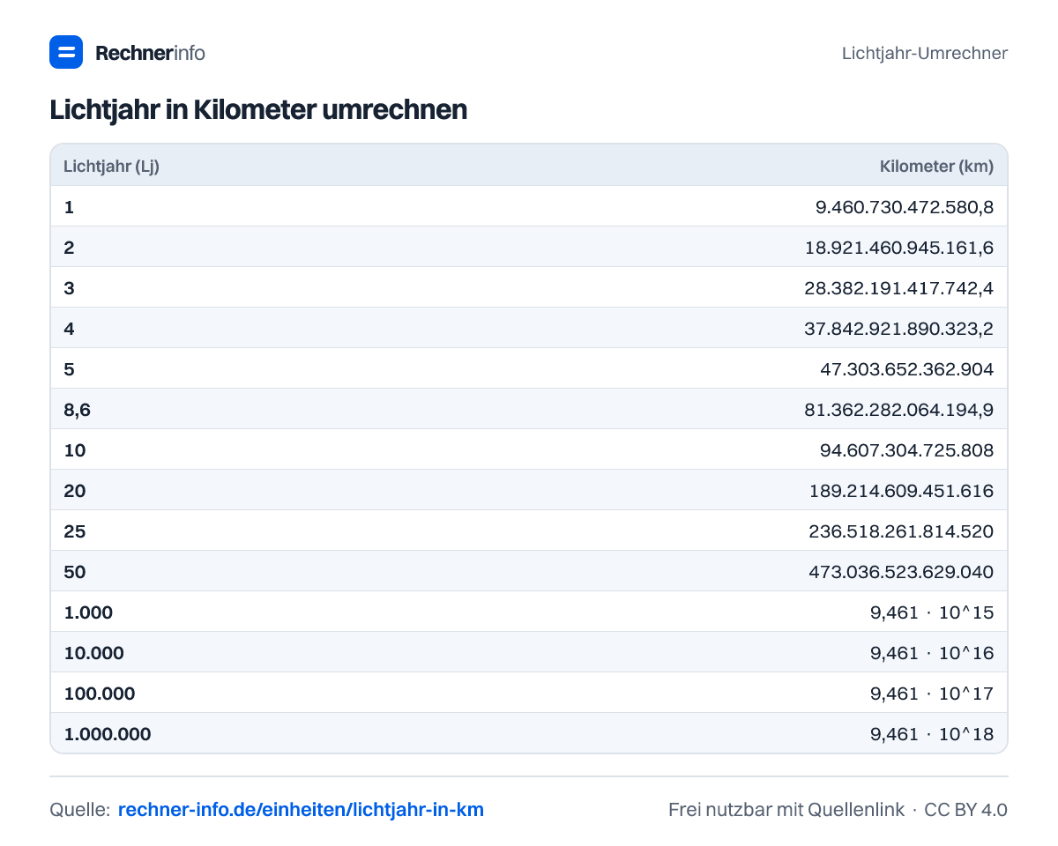Click the page heading Lichtjahr in Kilometer umrechnen
The height and width of the screenshot is (846, 1058).
coord(258,110)
